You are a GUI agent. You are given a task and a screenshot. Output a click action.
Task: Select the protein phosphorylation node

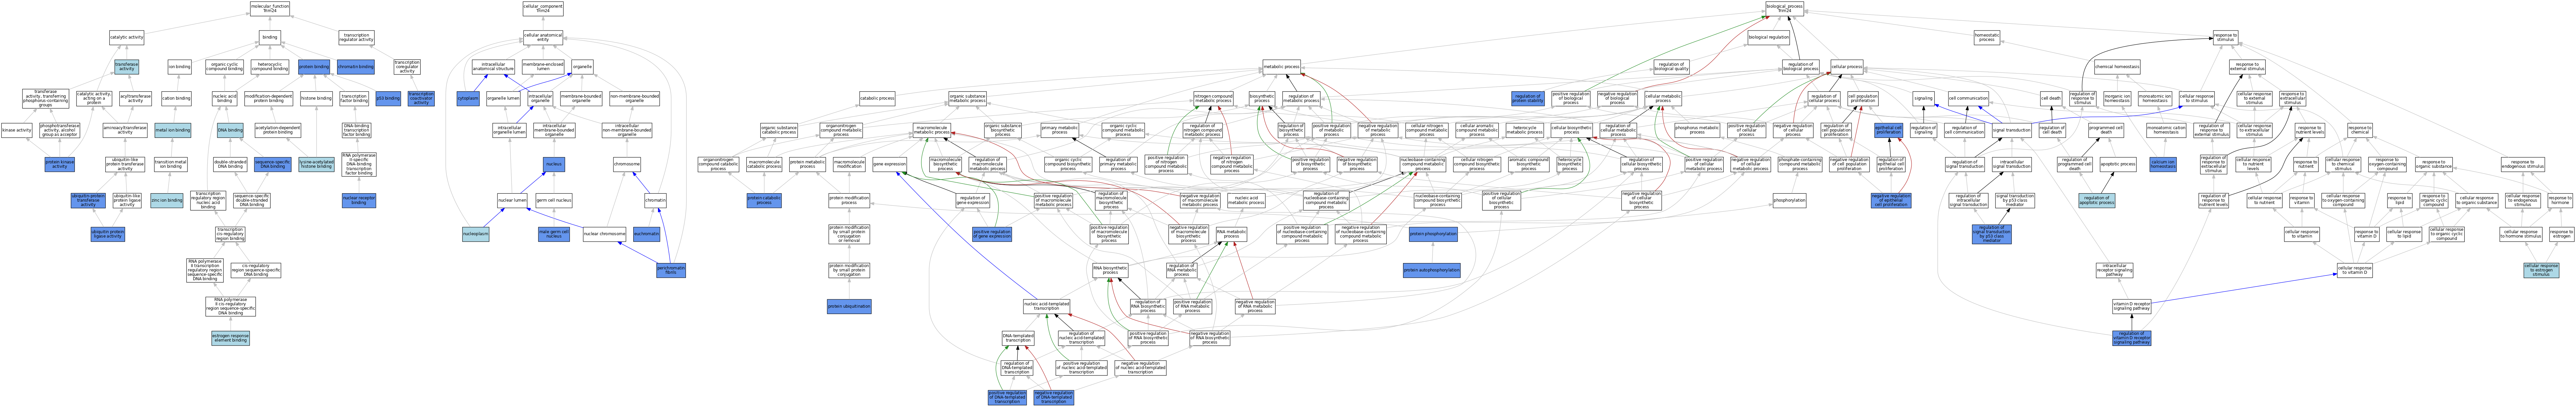pyautogui.click(x=1433, y=234)
